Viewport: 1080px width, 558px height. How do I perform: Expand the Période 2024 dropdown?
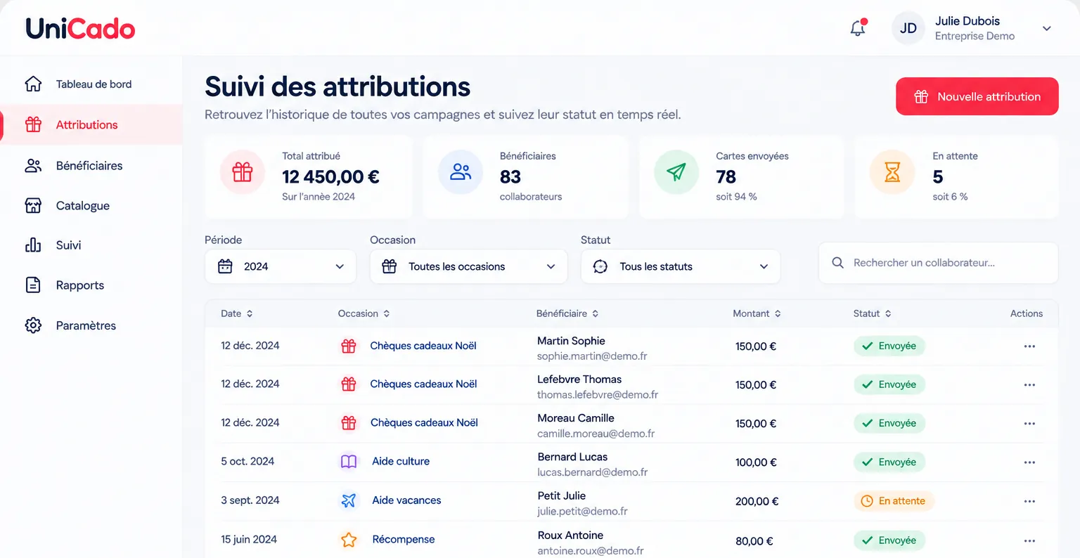(x=281, y=266)
